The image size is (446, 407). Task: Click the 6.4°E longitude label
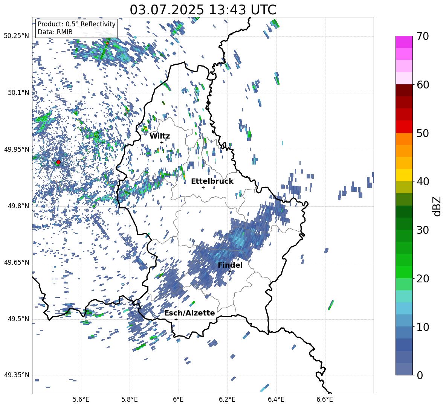point(276,400)
